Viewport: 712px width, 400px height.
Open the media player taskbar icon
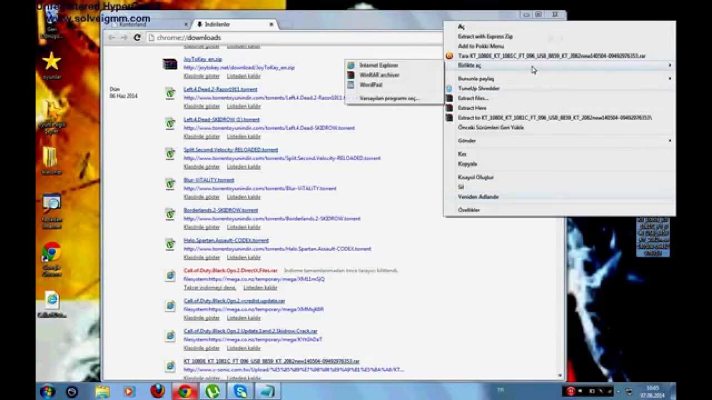[129, 392]
